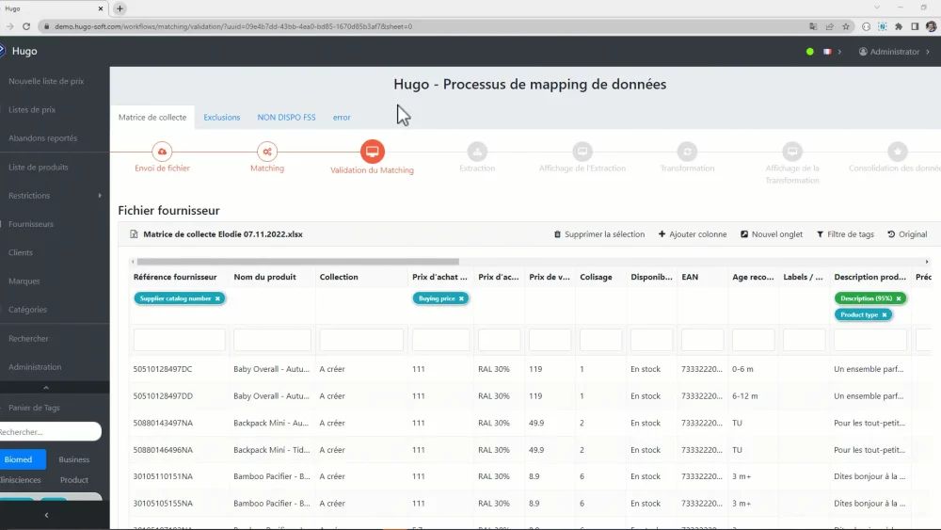941x530 pixels.
Task: Click the cell 50880143497NA
Action: (163, 424)
